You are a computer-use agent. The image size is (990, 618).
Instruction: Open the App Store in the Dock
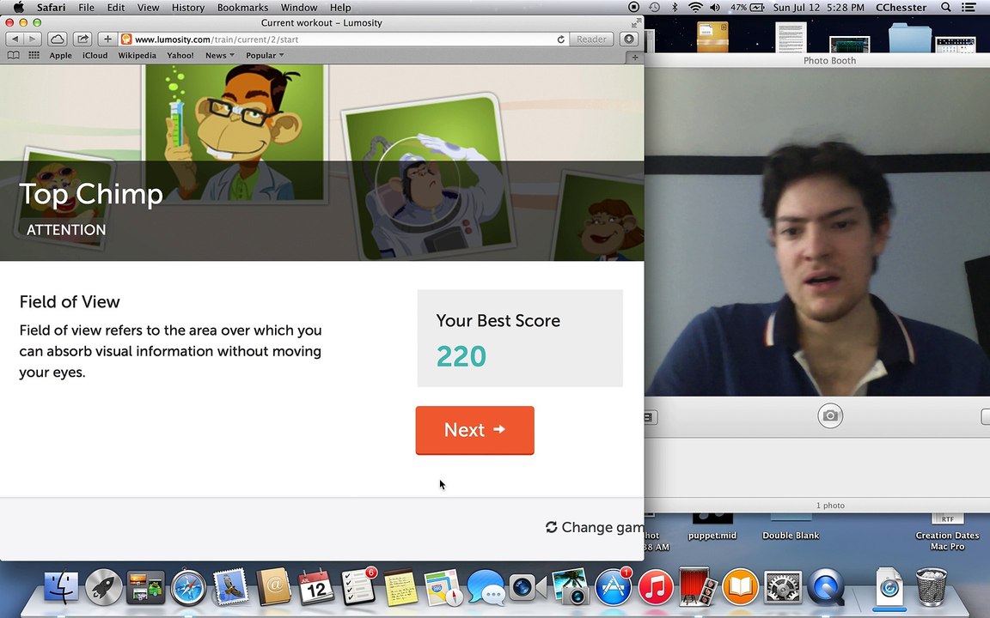coord(613,587)
